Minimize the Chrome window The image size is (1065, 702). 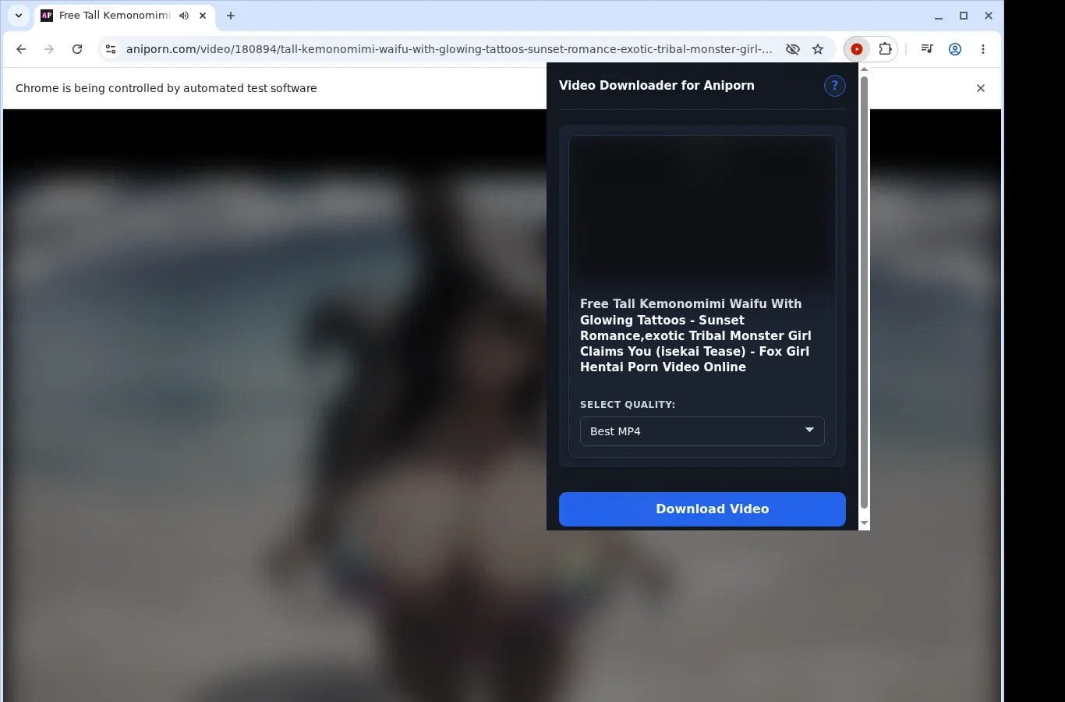pyautogui.click(x=939, y=16)
